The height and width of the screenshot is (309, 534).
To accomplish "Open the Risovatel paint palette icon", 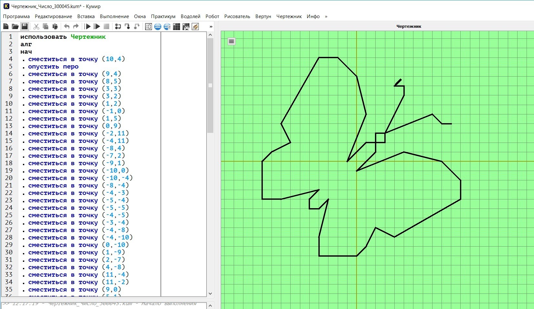I will [x=195, y=27].
